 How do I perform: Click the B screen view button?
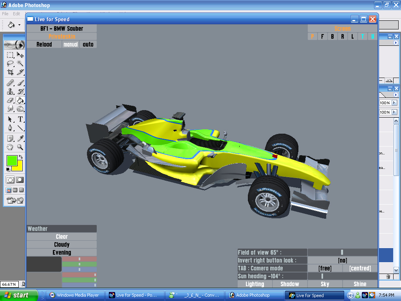332,36
